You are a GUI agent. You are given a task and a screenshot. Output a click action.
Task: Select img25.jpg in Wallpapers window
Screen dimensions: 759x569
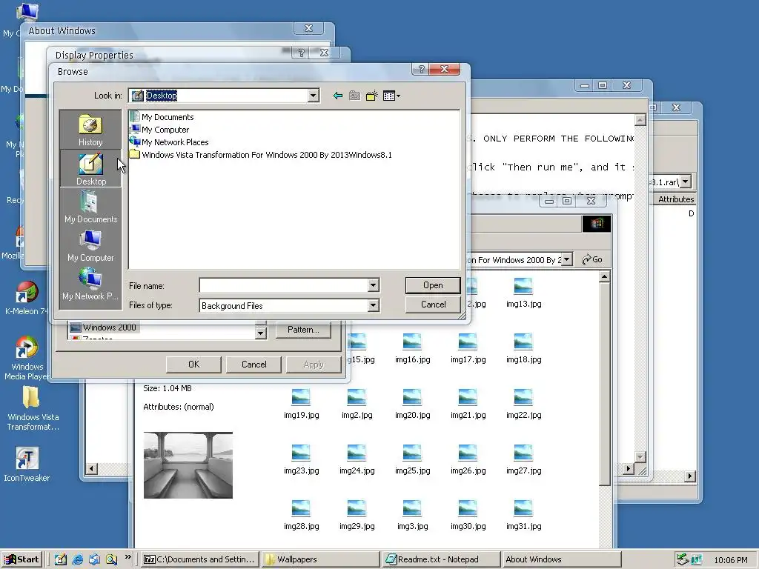pos(412,459)
